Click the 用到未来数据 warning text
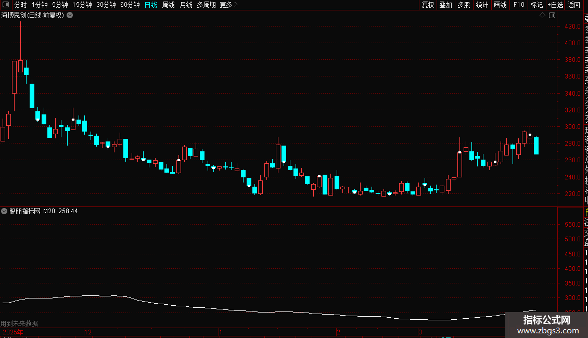Viewport: 588px width, 338px height. [19, 323]
